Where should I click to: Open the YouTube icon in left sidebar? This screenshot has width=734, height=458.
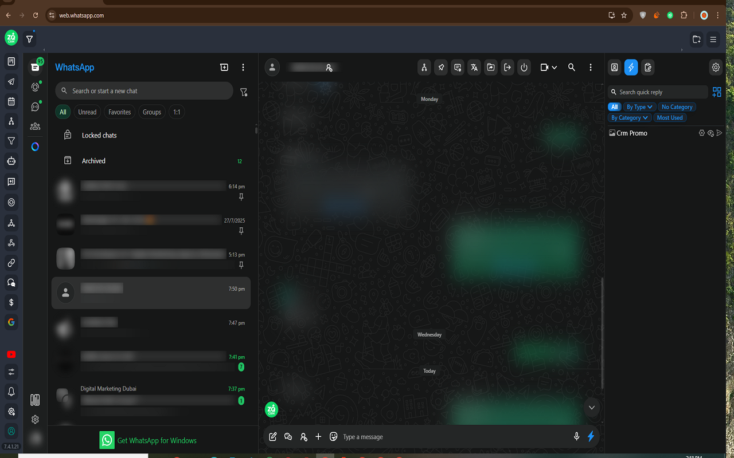[x=11, y=354]
